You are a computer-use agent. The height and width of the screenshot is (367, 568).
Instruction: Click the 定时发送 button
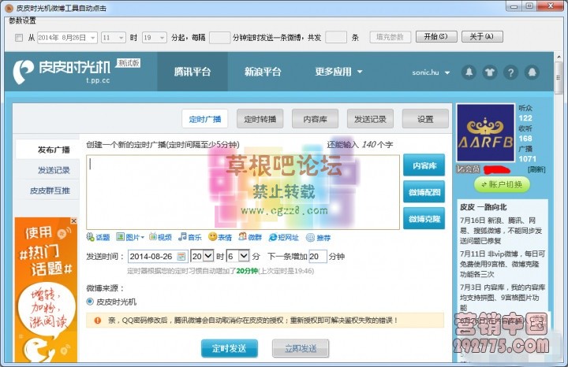230,348
